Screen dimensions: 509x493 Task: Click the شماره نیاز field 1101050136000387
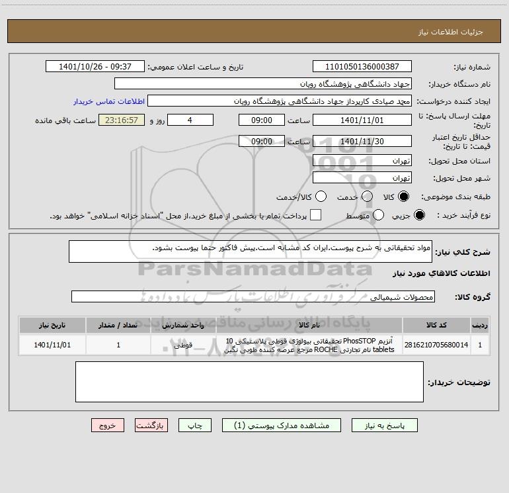362,66
